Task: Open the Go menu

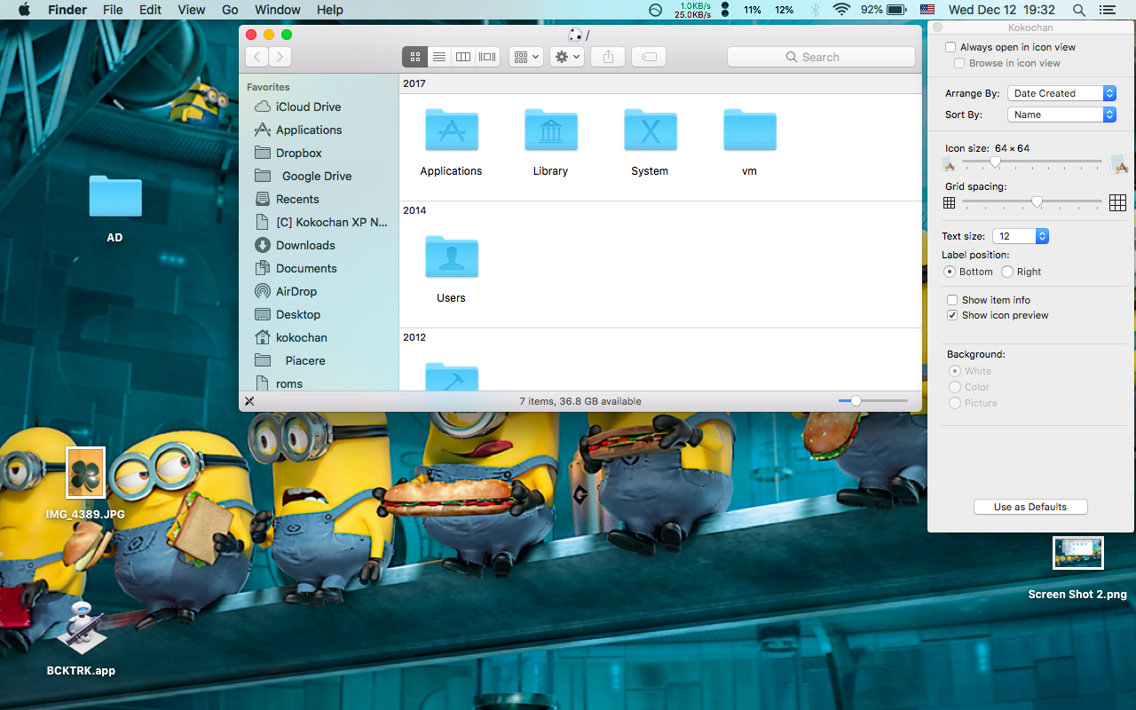Action: pyautogui.click(x=230, y=10)
